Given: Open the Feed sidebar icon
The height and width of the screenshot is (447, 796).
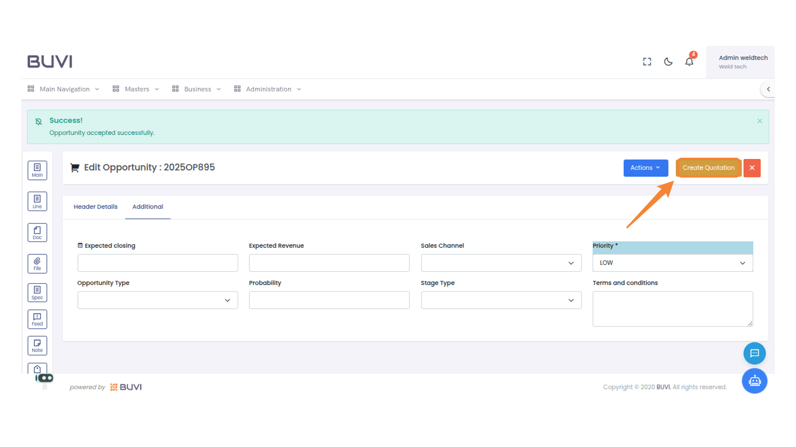Looking at the screenshot, I should [37, 319].
